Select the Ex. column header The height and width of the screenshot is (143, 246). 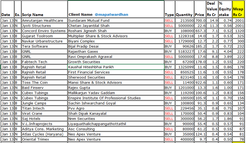click(18, 9)
